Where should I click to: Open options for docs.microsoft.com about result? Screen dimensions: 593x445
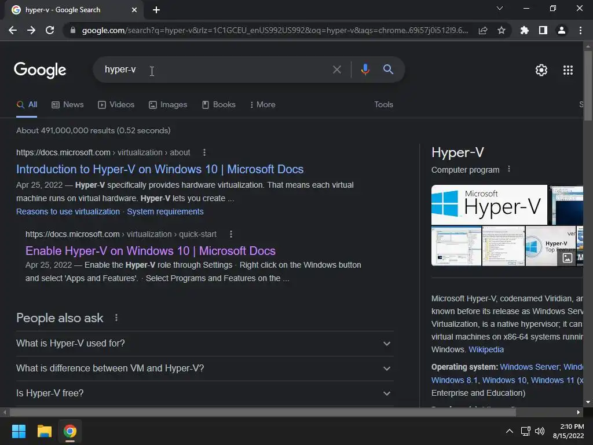204,152
